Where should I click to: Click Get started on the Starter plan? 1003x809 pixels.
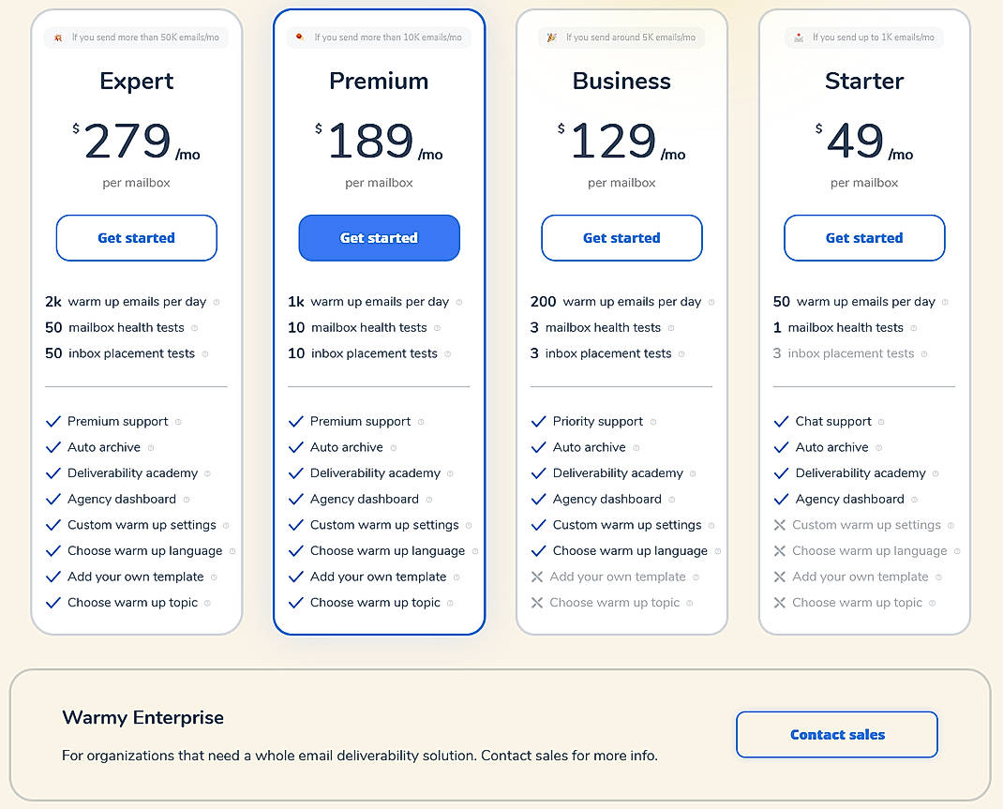(864, 238)
